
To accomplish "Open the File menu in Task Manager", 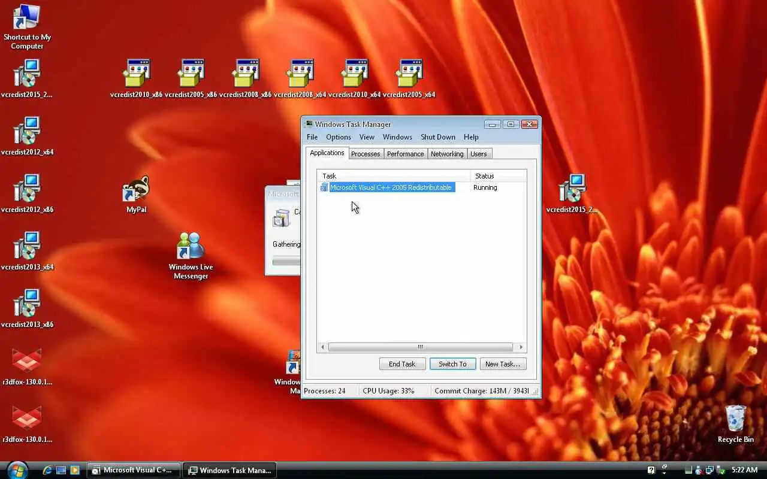I will pyautogui.click(x=312, y=137).
